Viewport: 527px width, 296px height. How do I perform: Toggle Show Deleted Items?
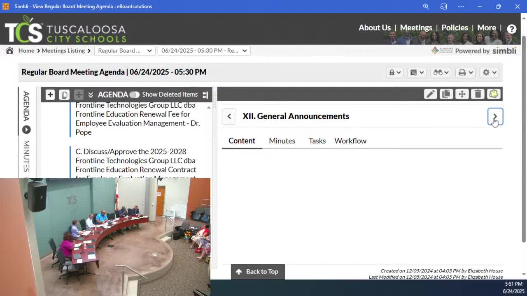pyautogui.click(x=135, y=95)
